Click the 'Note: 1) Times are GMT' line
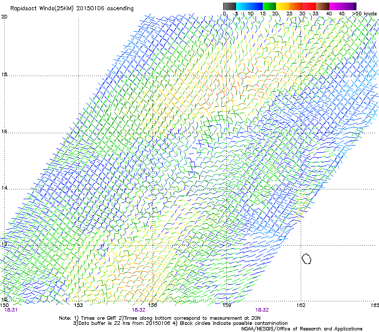Viewport: 379px width, 332px height. (160, 318)
